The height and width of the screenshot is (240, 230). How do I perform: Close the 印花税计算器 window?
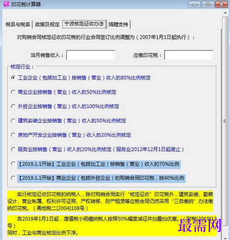(221, 5)
